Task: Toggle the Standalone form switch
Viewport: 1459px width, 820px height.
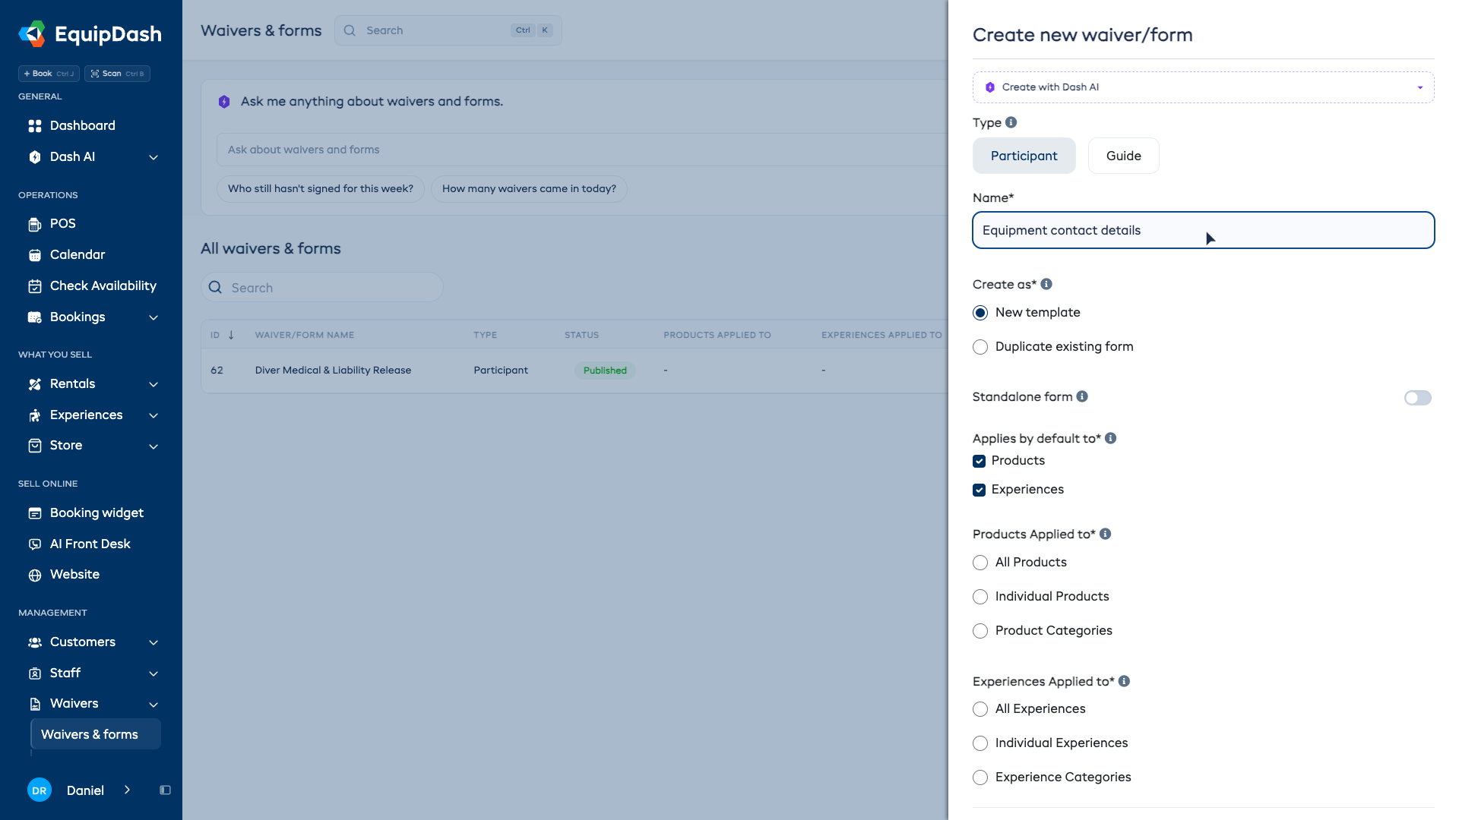Action: [x=1418, y=398]
